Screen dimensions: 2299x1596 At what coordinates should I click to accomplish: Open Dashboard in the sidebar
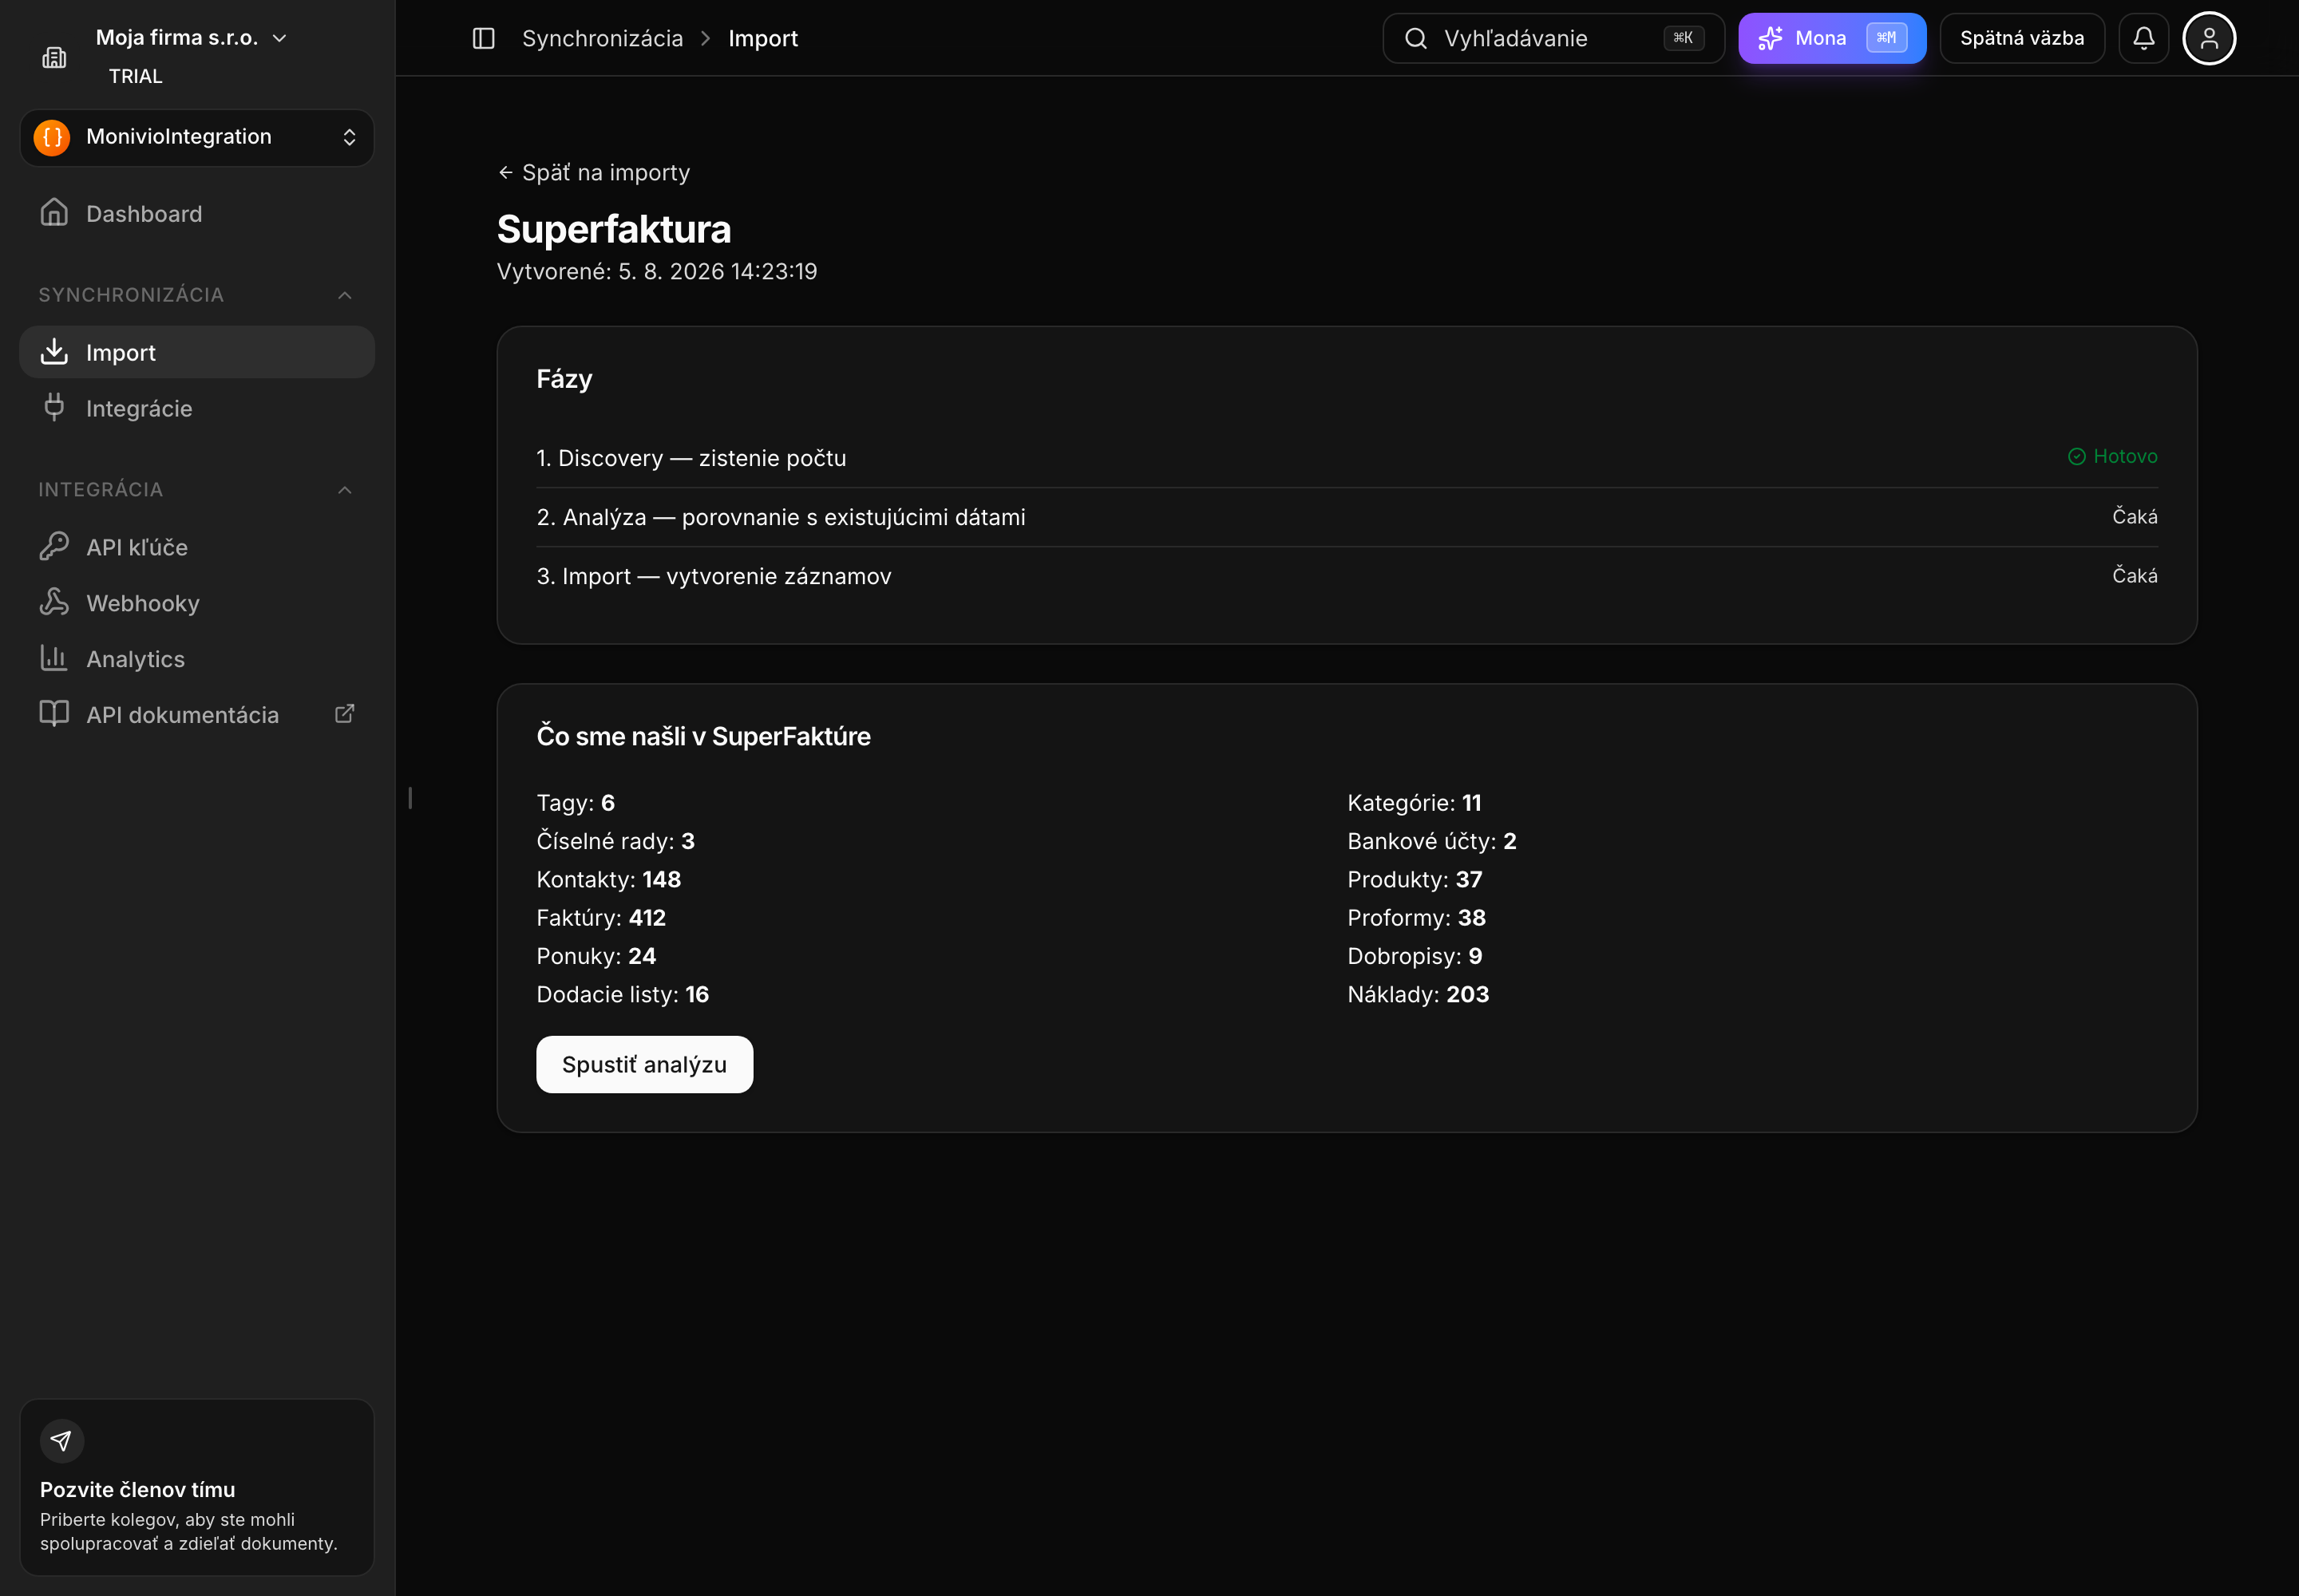[x=197, y=213]
